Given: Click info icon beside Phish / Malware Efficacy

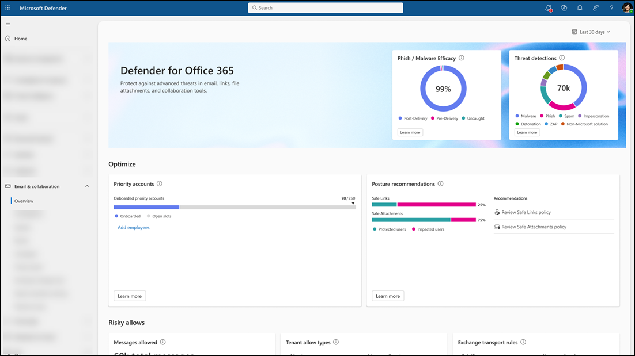Looking at the screenshot, I should tap(461, 58).
